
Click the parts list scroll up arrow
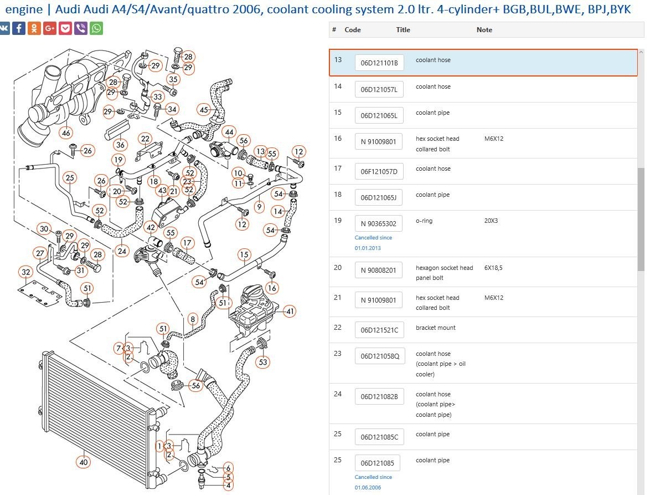(641, 52)
